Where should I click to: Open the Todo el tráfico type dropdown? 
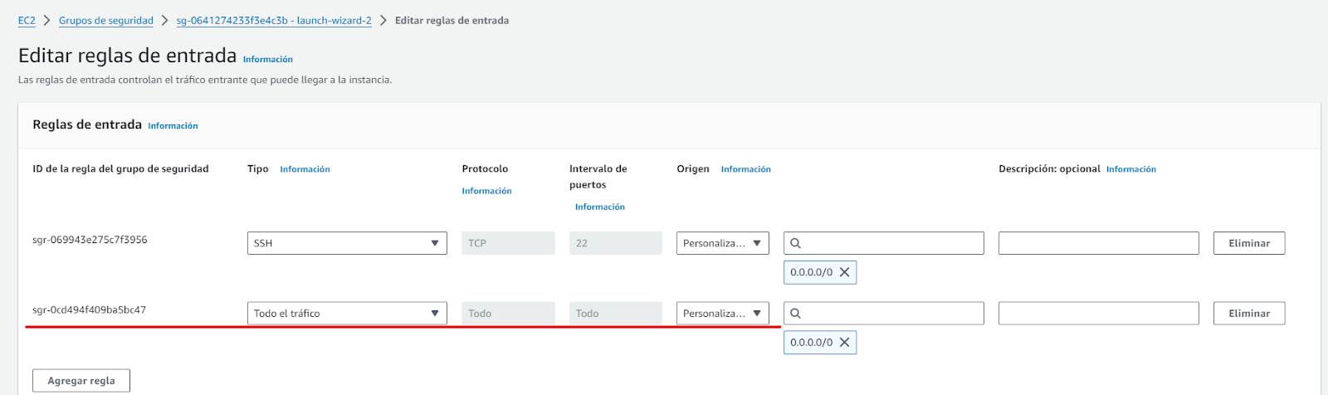pyautogui.click(x=347, y=314)
